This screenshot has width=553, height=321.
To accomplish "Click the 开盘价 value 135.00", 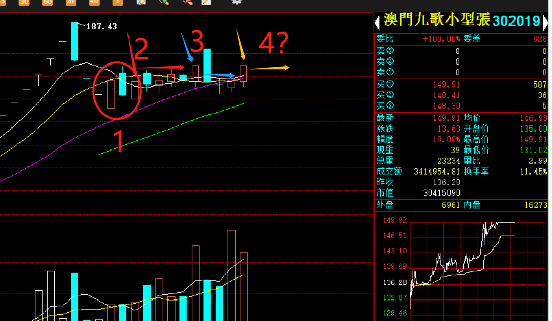I will (533, 129).
